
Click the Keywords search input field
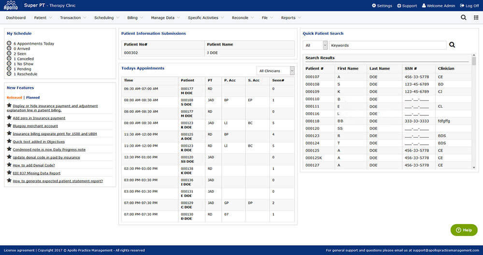pyautogui.click(x=387, y=45)
